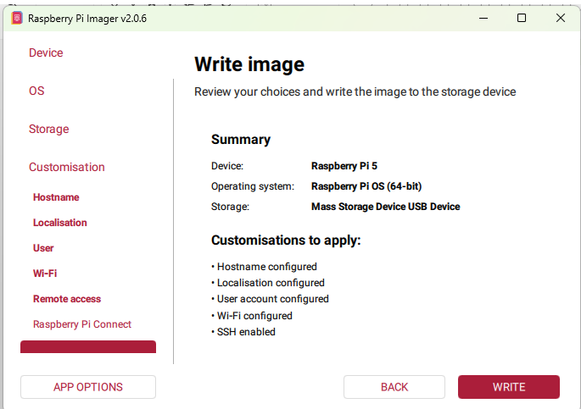
Task: Click the highlighted current step in sidebar
Action: 88,347
